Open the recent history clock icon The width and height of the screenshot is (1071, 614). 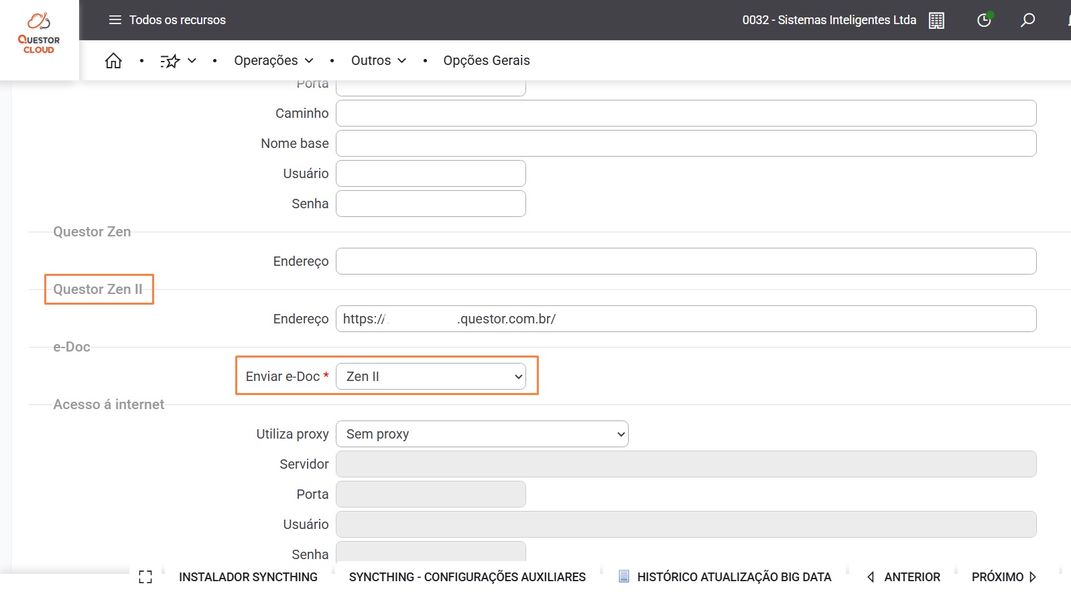click(x=984, y=20)
